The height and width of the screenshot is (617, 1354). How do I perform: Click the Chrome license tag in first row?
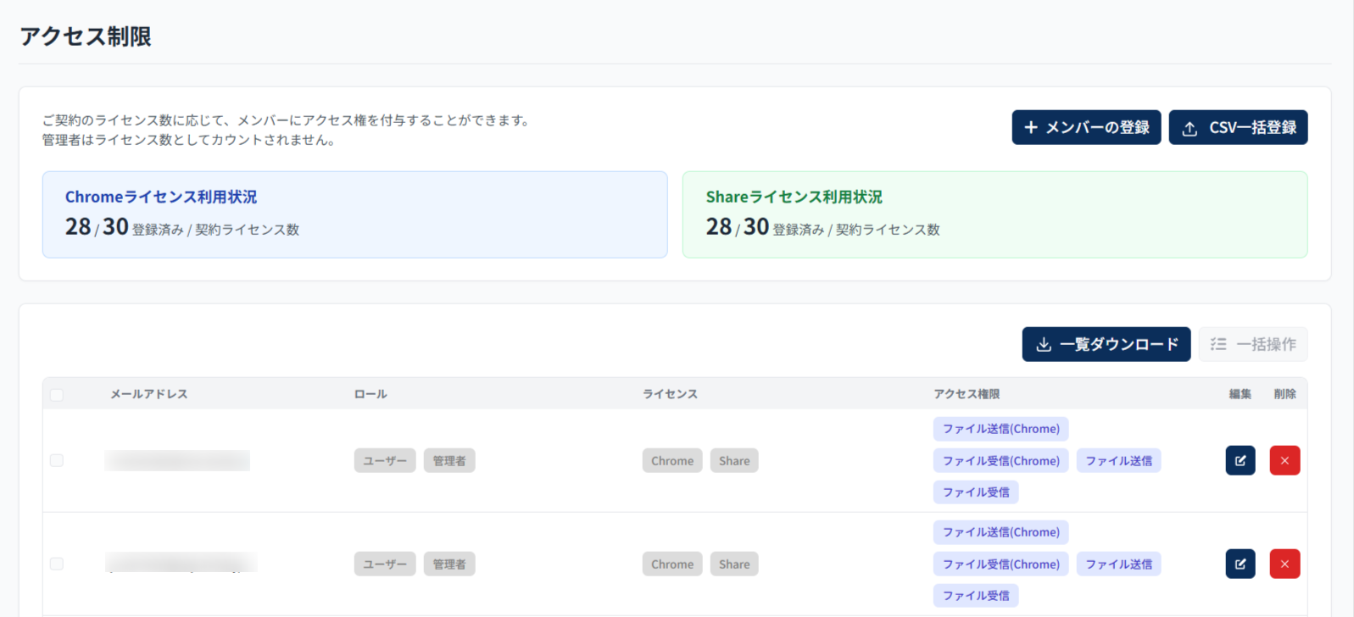(671, 461)
